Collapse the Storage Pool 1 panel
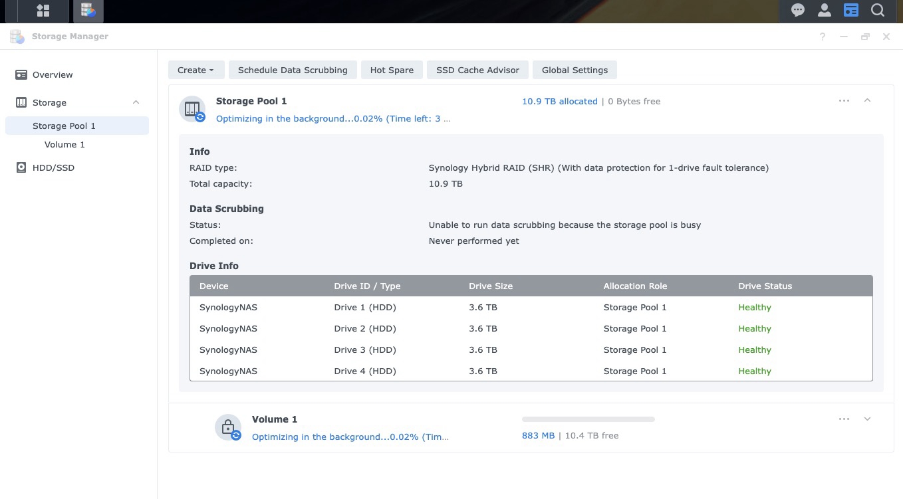 click(867, 100)
